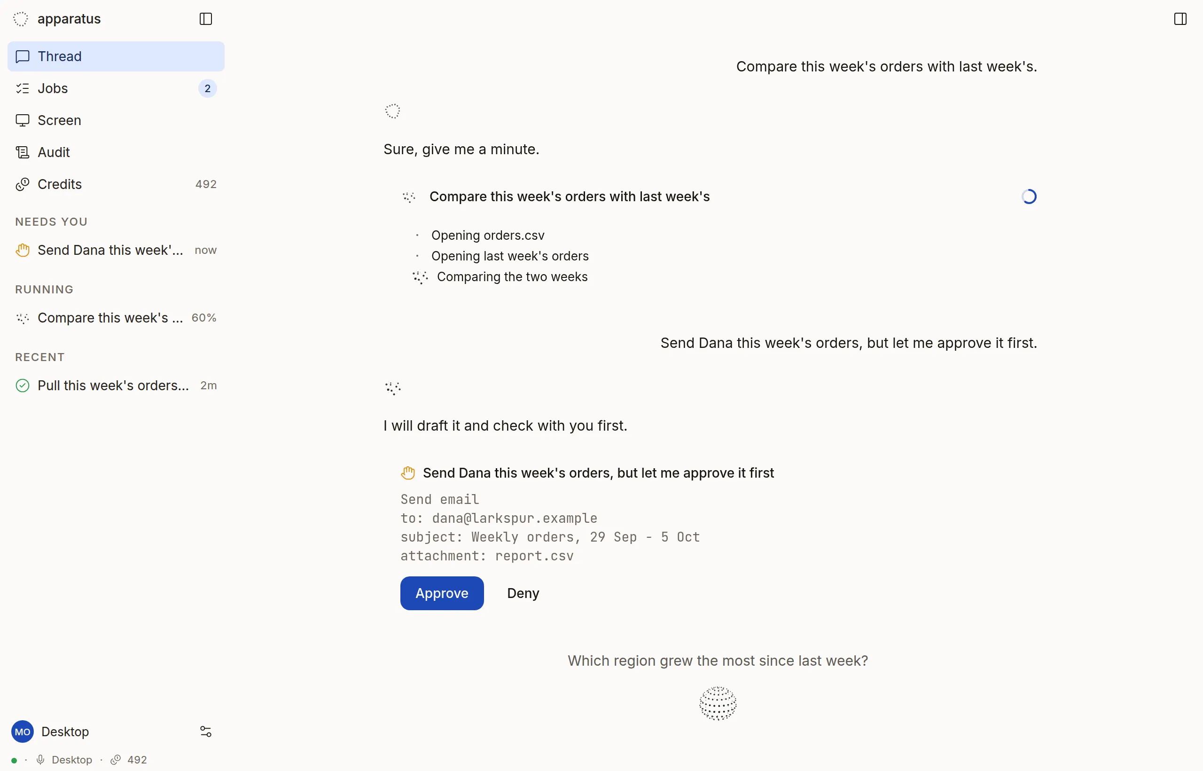Click the green check icon on Pull this week's orders

[23, 385]
